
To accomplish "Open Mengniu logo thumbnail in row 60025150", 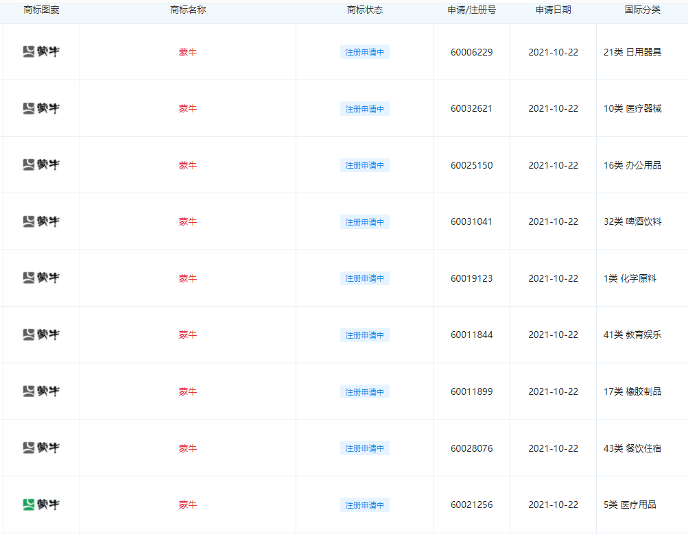I will pyautogui.click(x=41, y=165).
